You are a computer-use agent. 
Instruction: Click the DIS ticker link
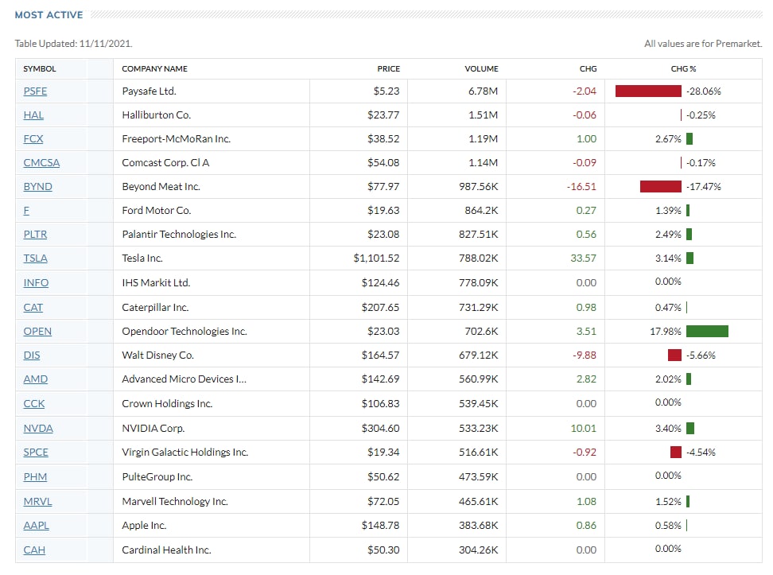click(x=32, y=355)
